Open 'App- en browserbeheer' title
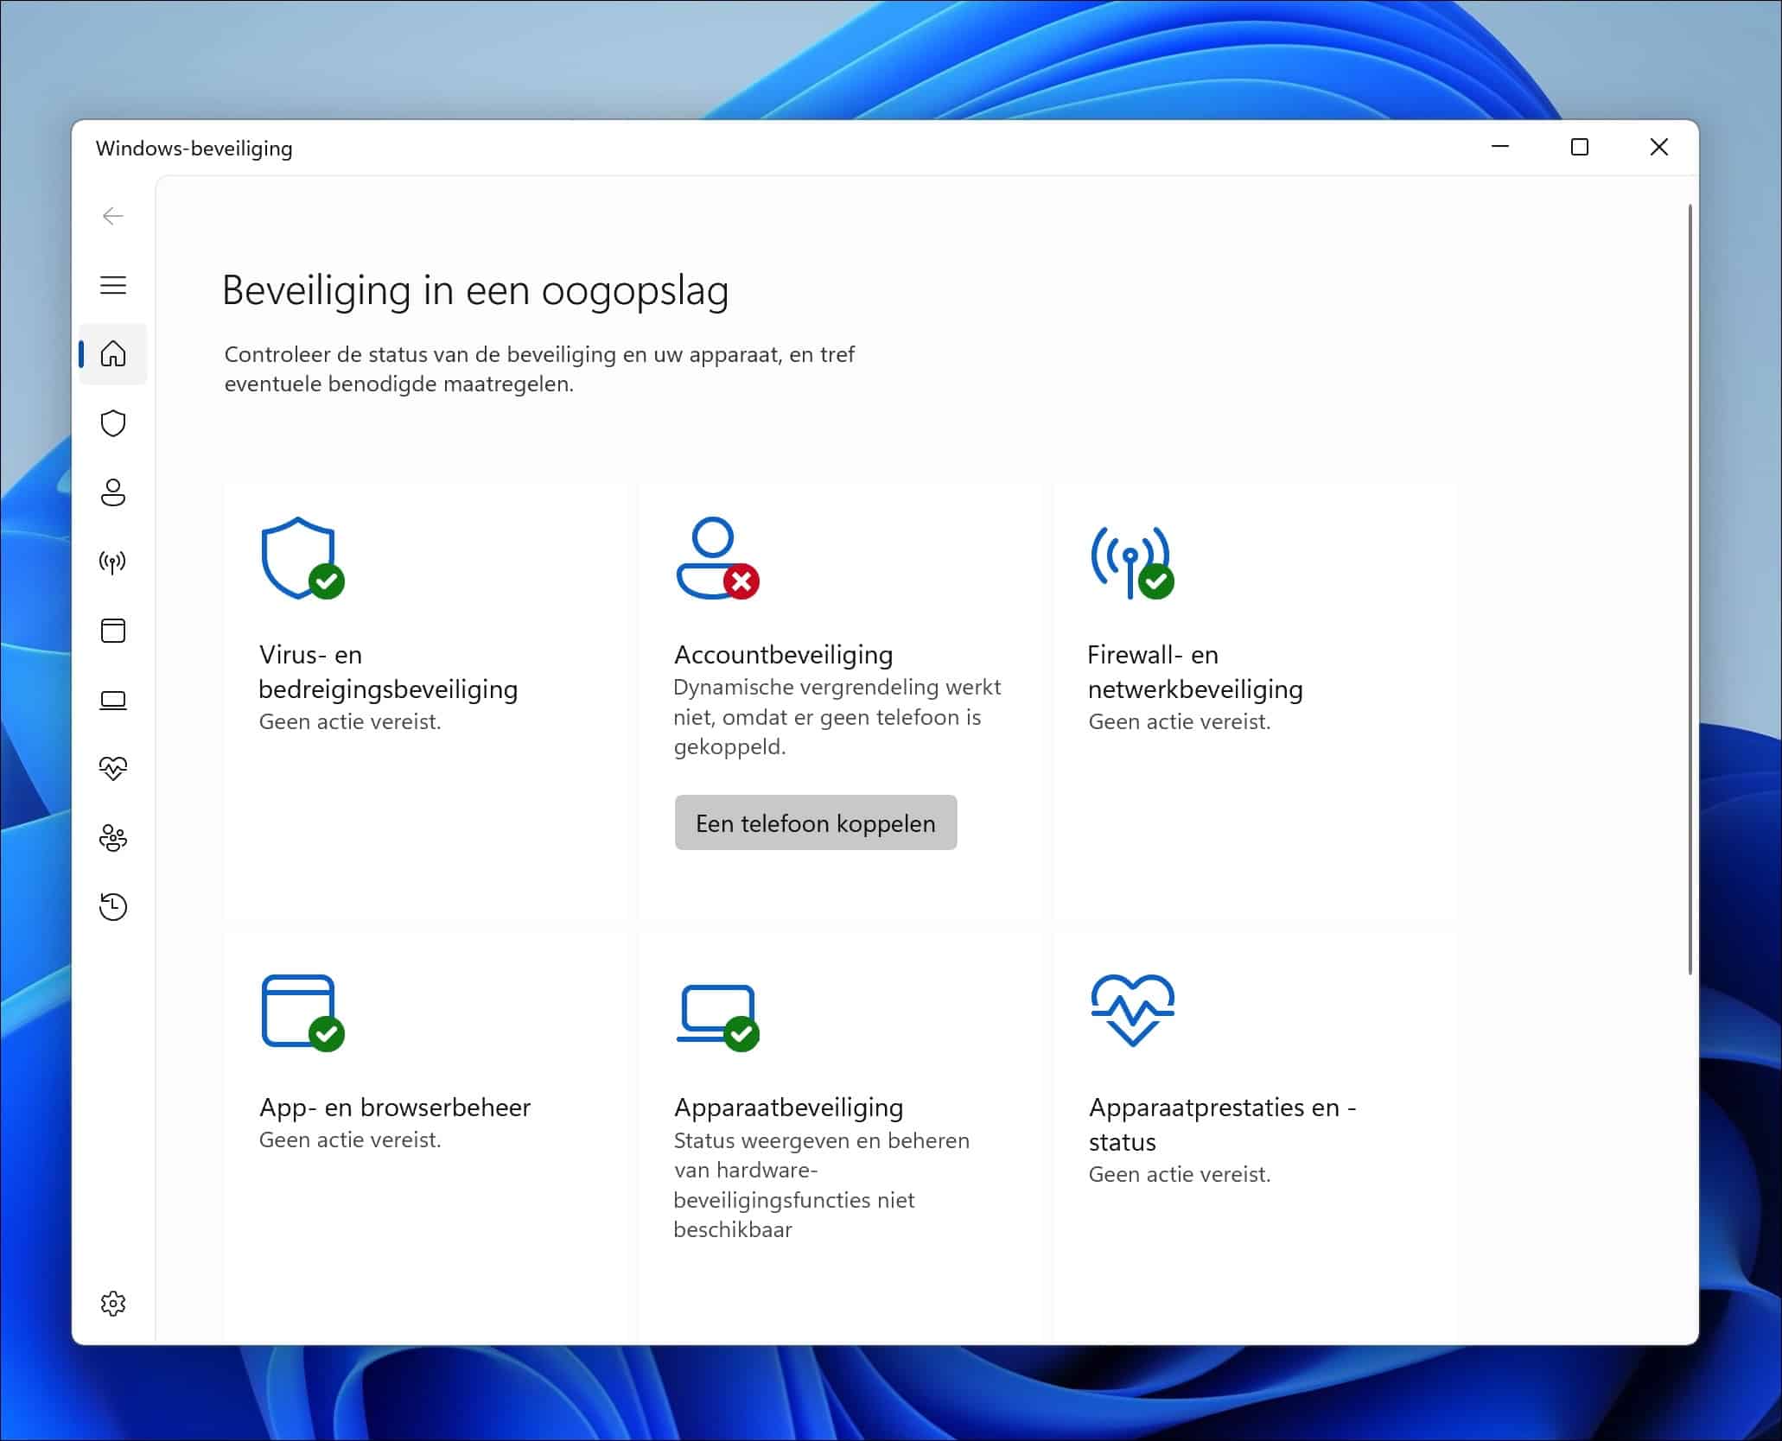 point(395,1108)
